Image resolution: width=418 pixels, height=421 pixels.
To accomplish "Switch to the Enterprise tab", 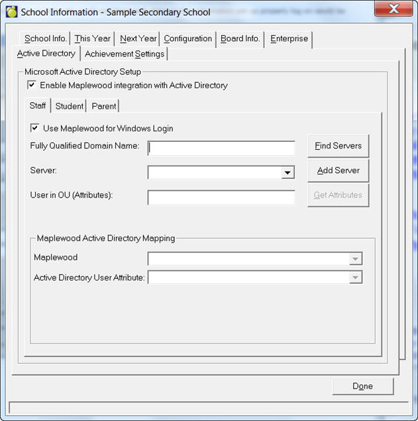I will [x=289, y=38].
